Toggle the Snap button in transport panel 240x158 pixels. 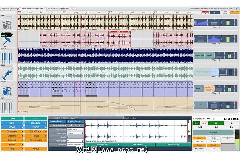[199, 145]
